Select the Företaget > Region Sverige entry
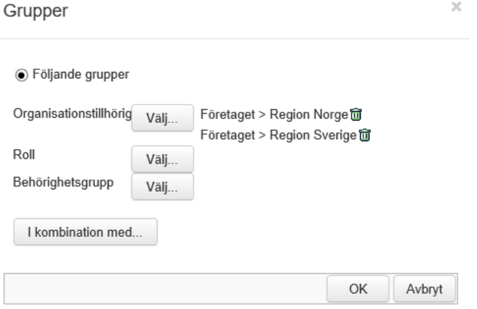 click(278, 135)
